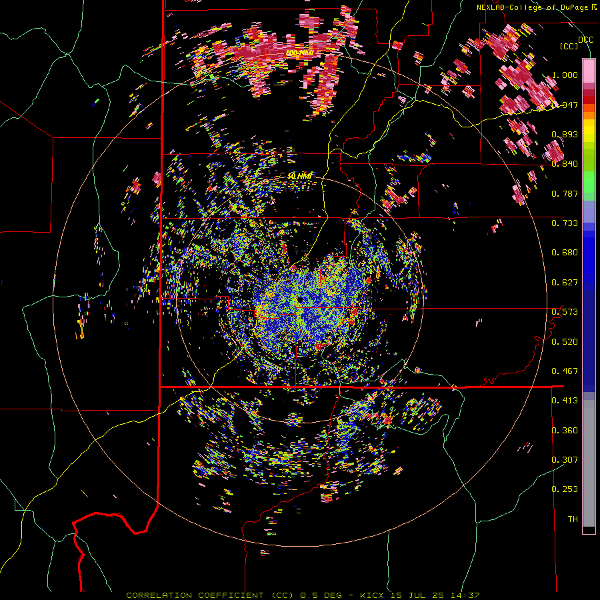The image size is (600, 600).
Task: Click the TH label at the legend bottom
Action: click(x=573, y=519)
